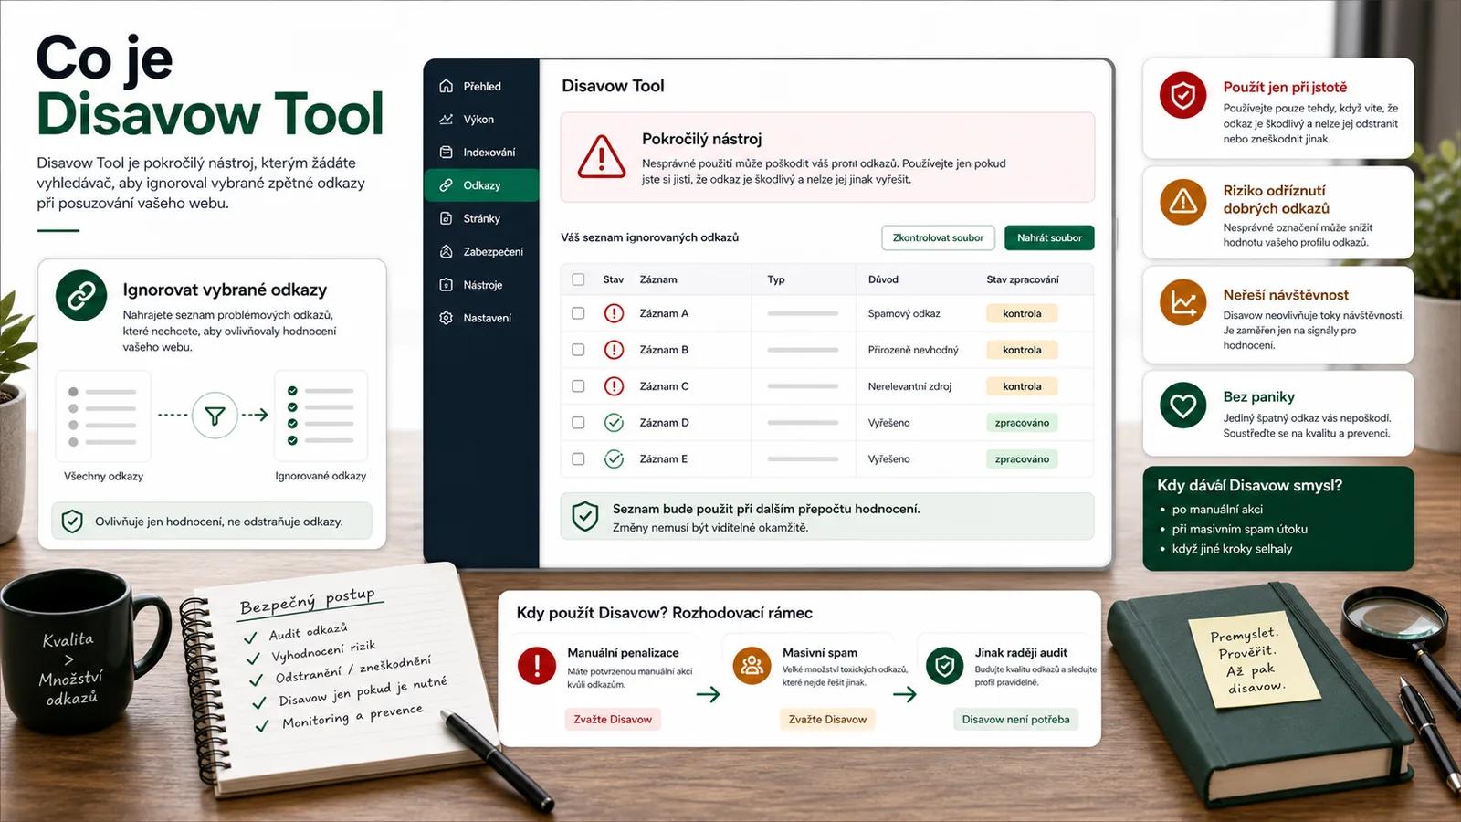This screenshot has width=1461, height=822.
Task: Click the red alert status icon for Záznam A
Action: [x=614, y=313]
